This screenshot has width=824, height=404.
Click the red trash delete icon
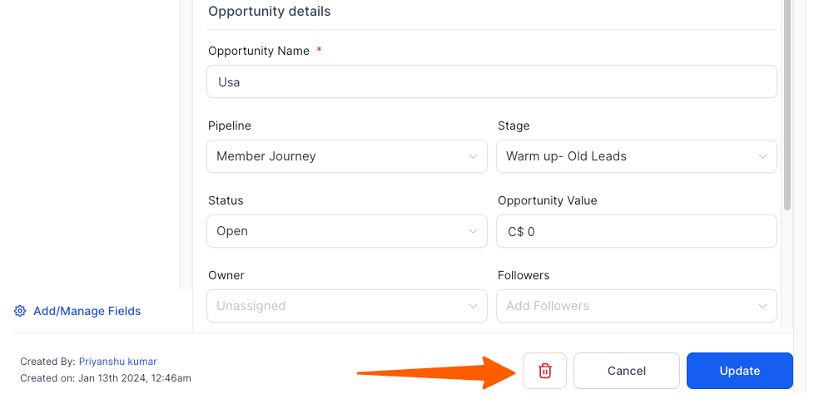(544, 371)
